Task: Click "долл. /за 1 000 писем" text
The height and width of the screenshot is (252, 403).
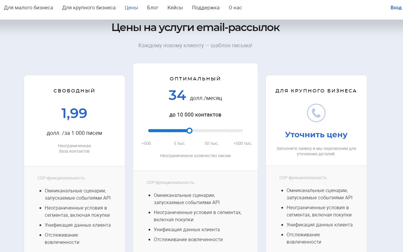Action: pyautogui.click(x=74, y=133)
